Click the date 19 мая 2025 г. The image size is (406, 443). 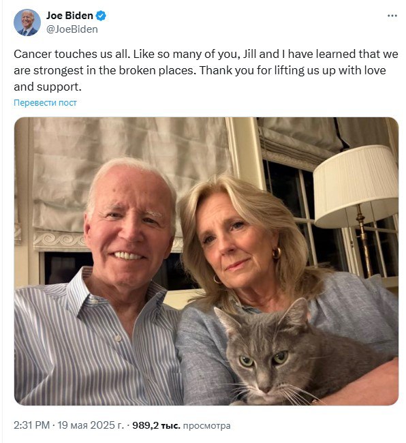[x=91, y=425]
